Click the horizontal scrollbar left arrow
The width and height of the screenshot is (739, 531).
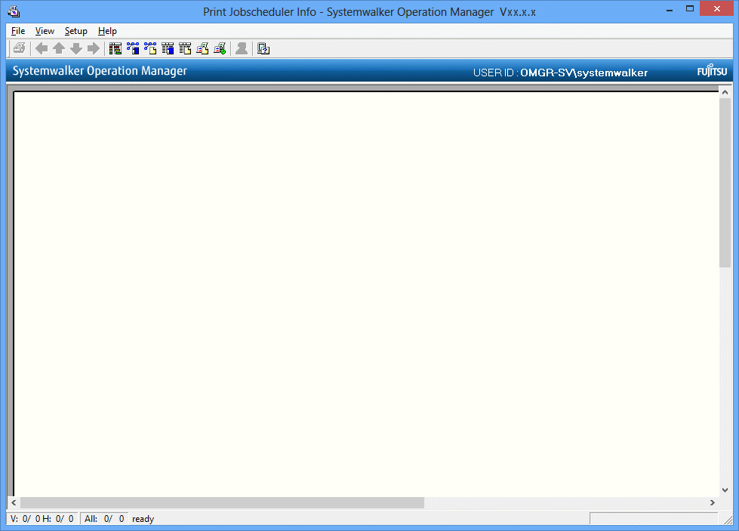[x=14, y=503]
